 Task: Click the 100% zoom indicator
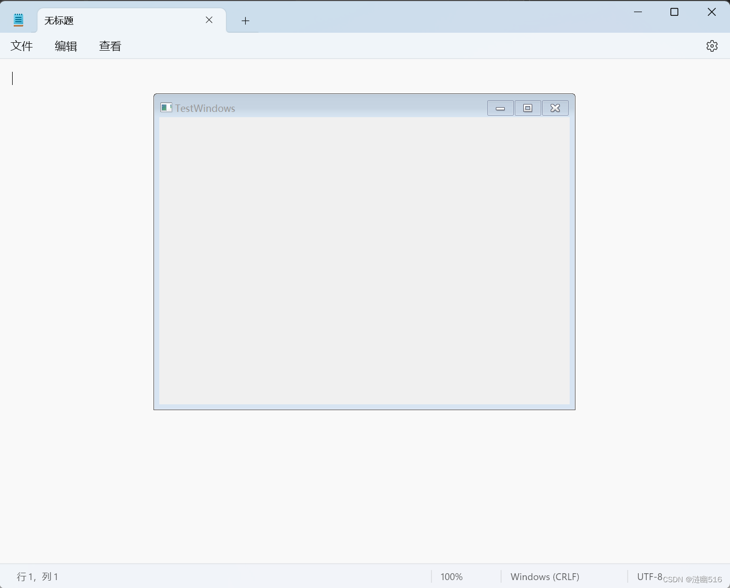(452, 576)
